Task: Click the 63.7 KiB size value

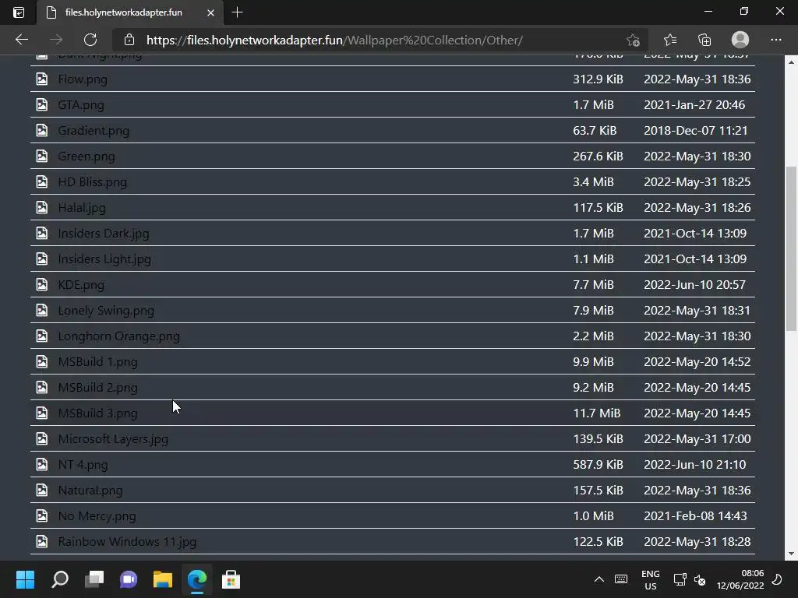Action: pos(595,131)
